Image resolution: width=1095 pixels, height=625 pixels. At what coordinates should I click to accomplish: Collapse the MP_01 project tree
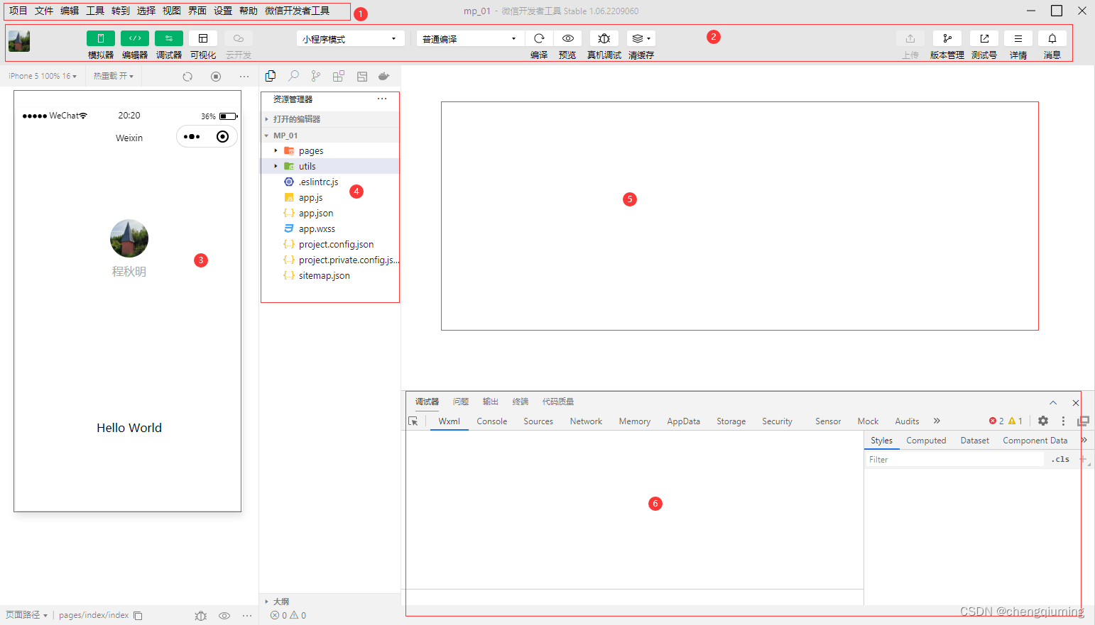[x=330, y=135]
